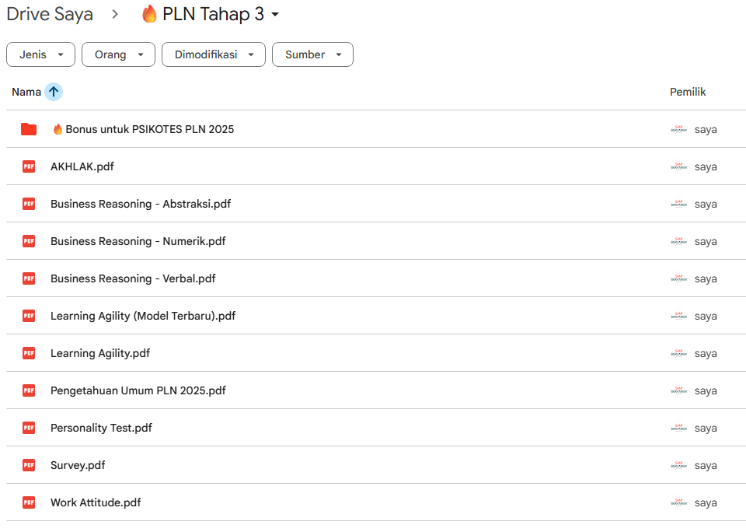
Task: Click the red folder icon for Bonus untuk PSIKOTES
Action: 29,129
